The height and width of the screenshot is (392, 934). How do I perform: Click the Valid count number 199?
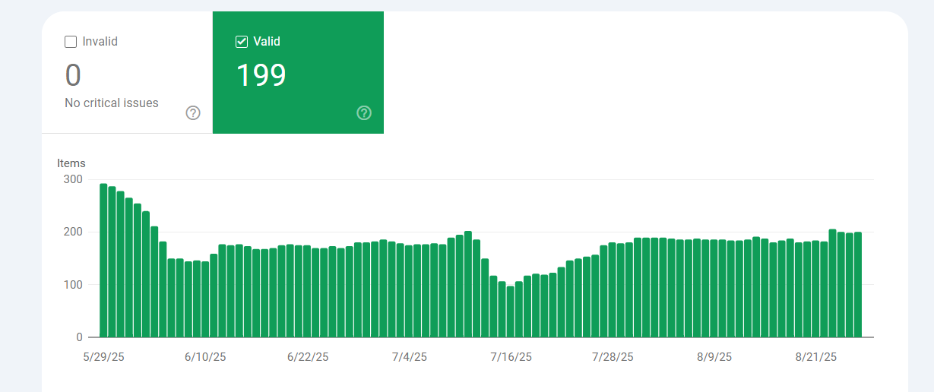tap(261, 75)
